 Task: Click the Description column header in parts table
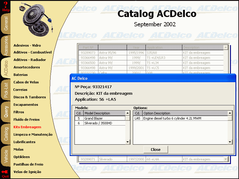[x=203, y=47]
